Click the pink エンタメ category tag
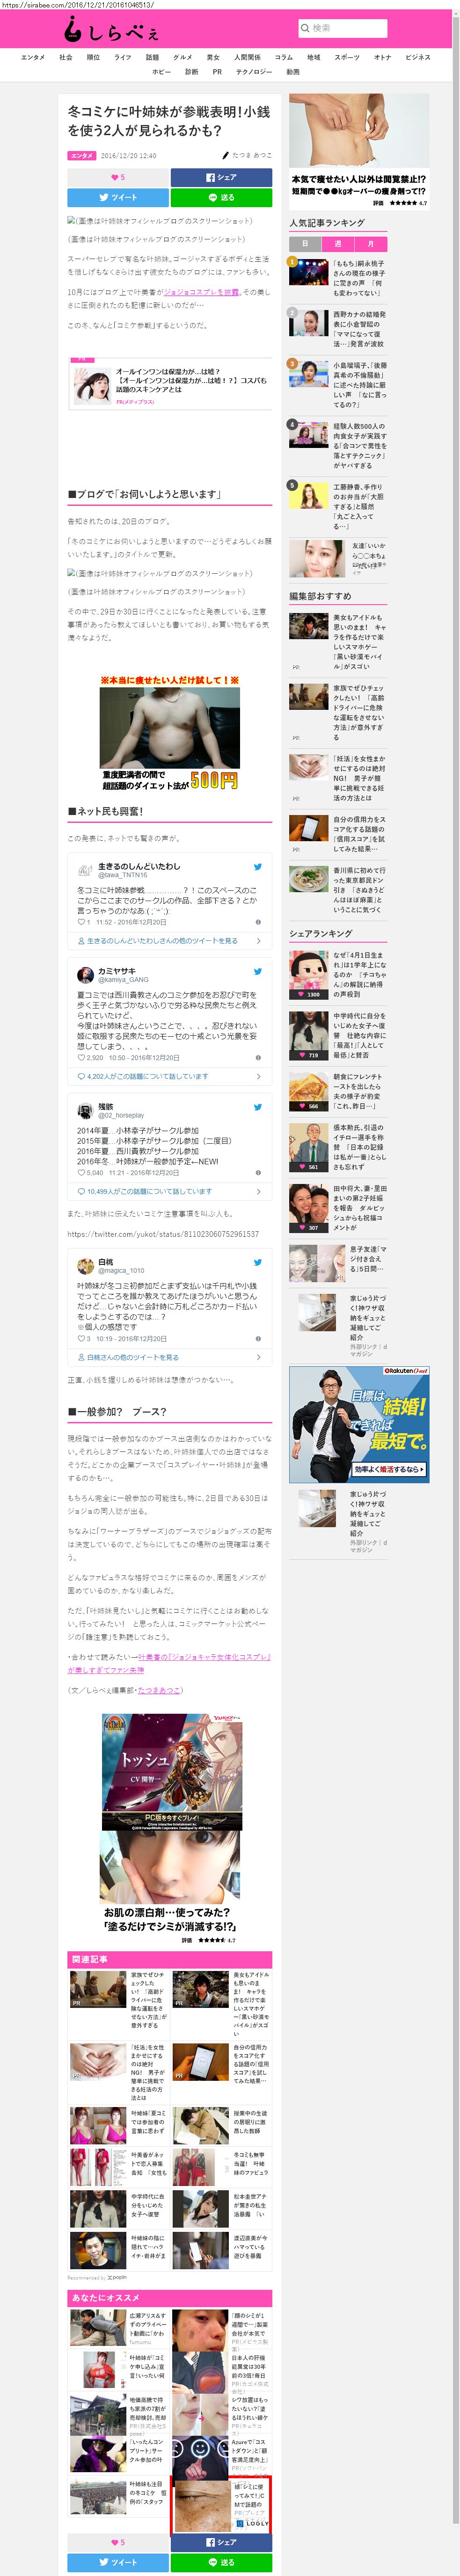The height and width of the screenshot is (2576, 460). tap(82, 156)
